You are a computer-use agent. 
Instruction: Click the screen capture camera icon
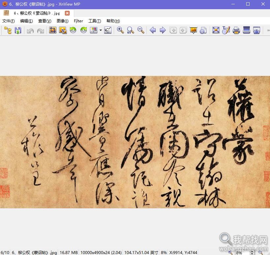(x=256, y=30)
